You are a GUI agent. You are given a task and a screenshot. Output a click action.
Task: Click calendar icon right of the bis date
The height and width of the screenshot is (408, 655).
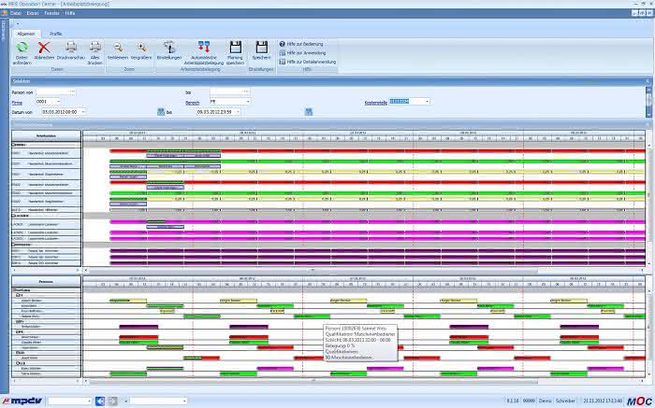(309, 112)
